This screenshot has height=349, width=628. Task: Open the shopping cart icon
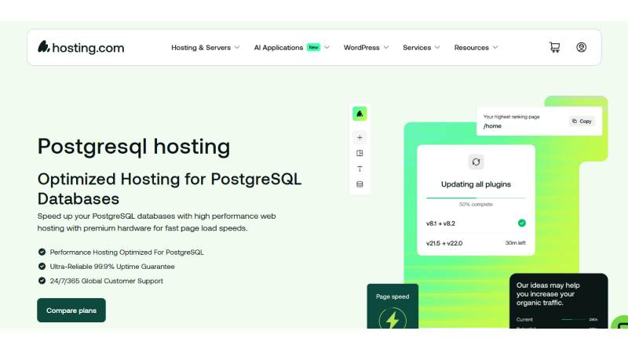click(554, 47)
